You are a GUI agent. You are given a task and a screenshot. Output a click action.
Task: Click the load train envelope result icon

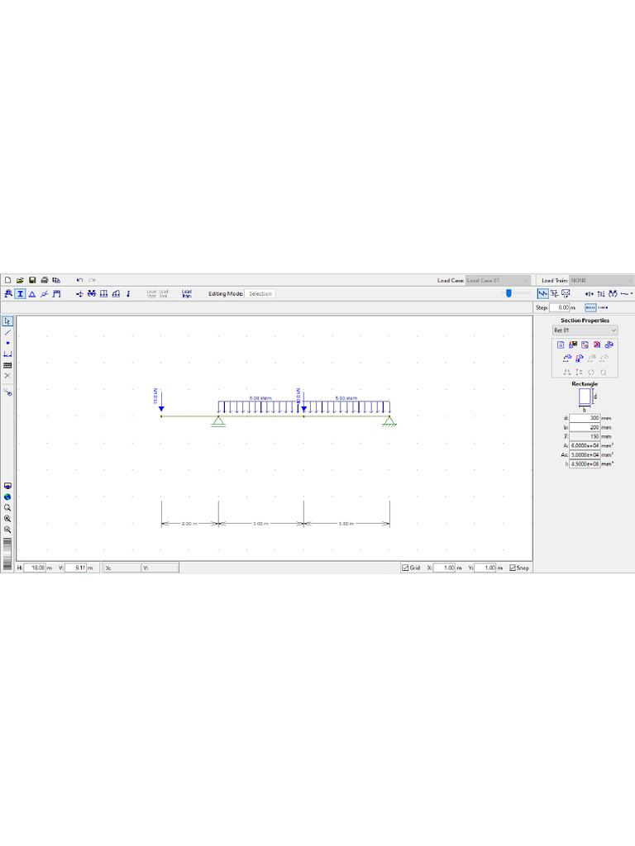(566, 294)
